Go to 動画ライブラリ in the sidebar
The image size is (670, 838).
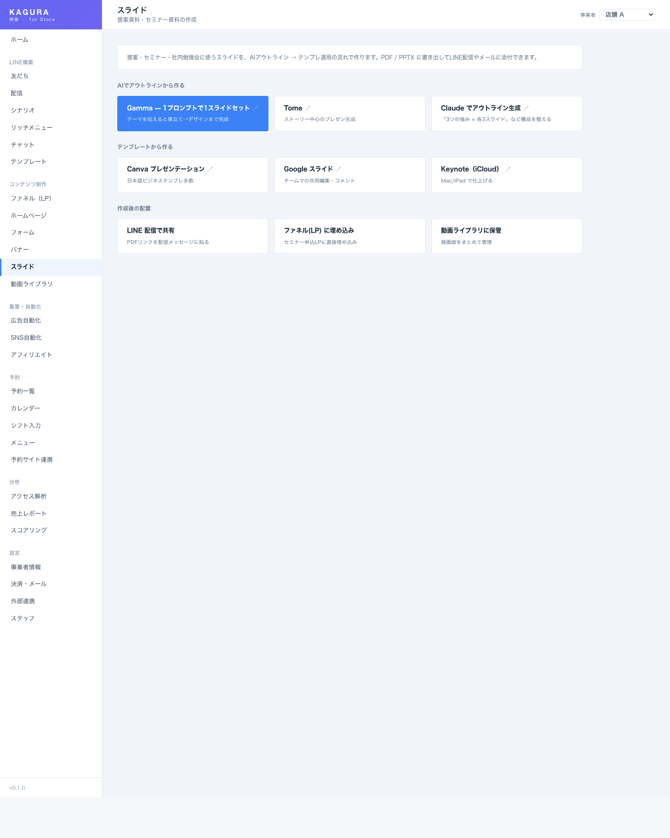point(32,284)
